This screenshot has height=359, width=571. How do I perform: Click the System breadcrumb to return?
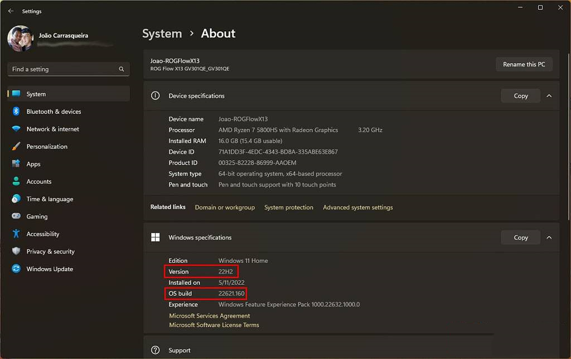coord(162,33)
